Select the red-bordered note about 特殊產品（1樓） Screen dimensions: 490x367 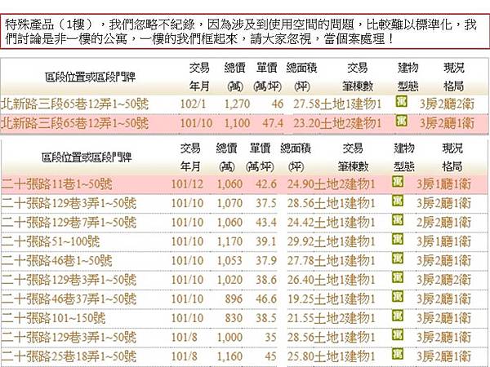tap(245, 31)
